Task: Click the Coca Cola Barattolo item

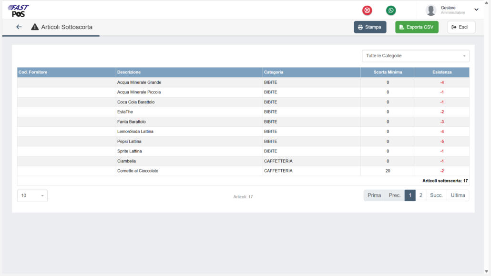Action: (136, 102)
